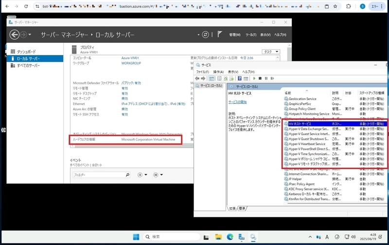This screenshot has height=245, width=389.
Task: Click the pause service toolbar icon
Action: pyautogui.click(x=266, y=78)
